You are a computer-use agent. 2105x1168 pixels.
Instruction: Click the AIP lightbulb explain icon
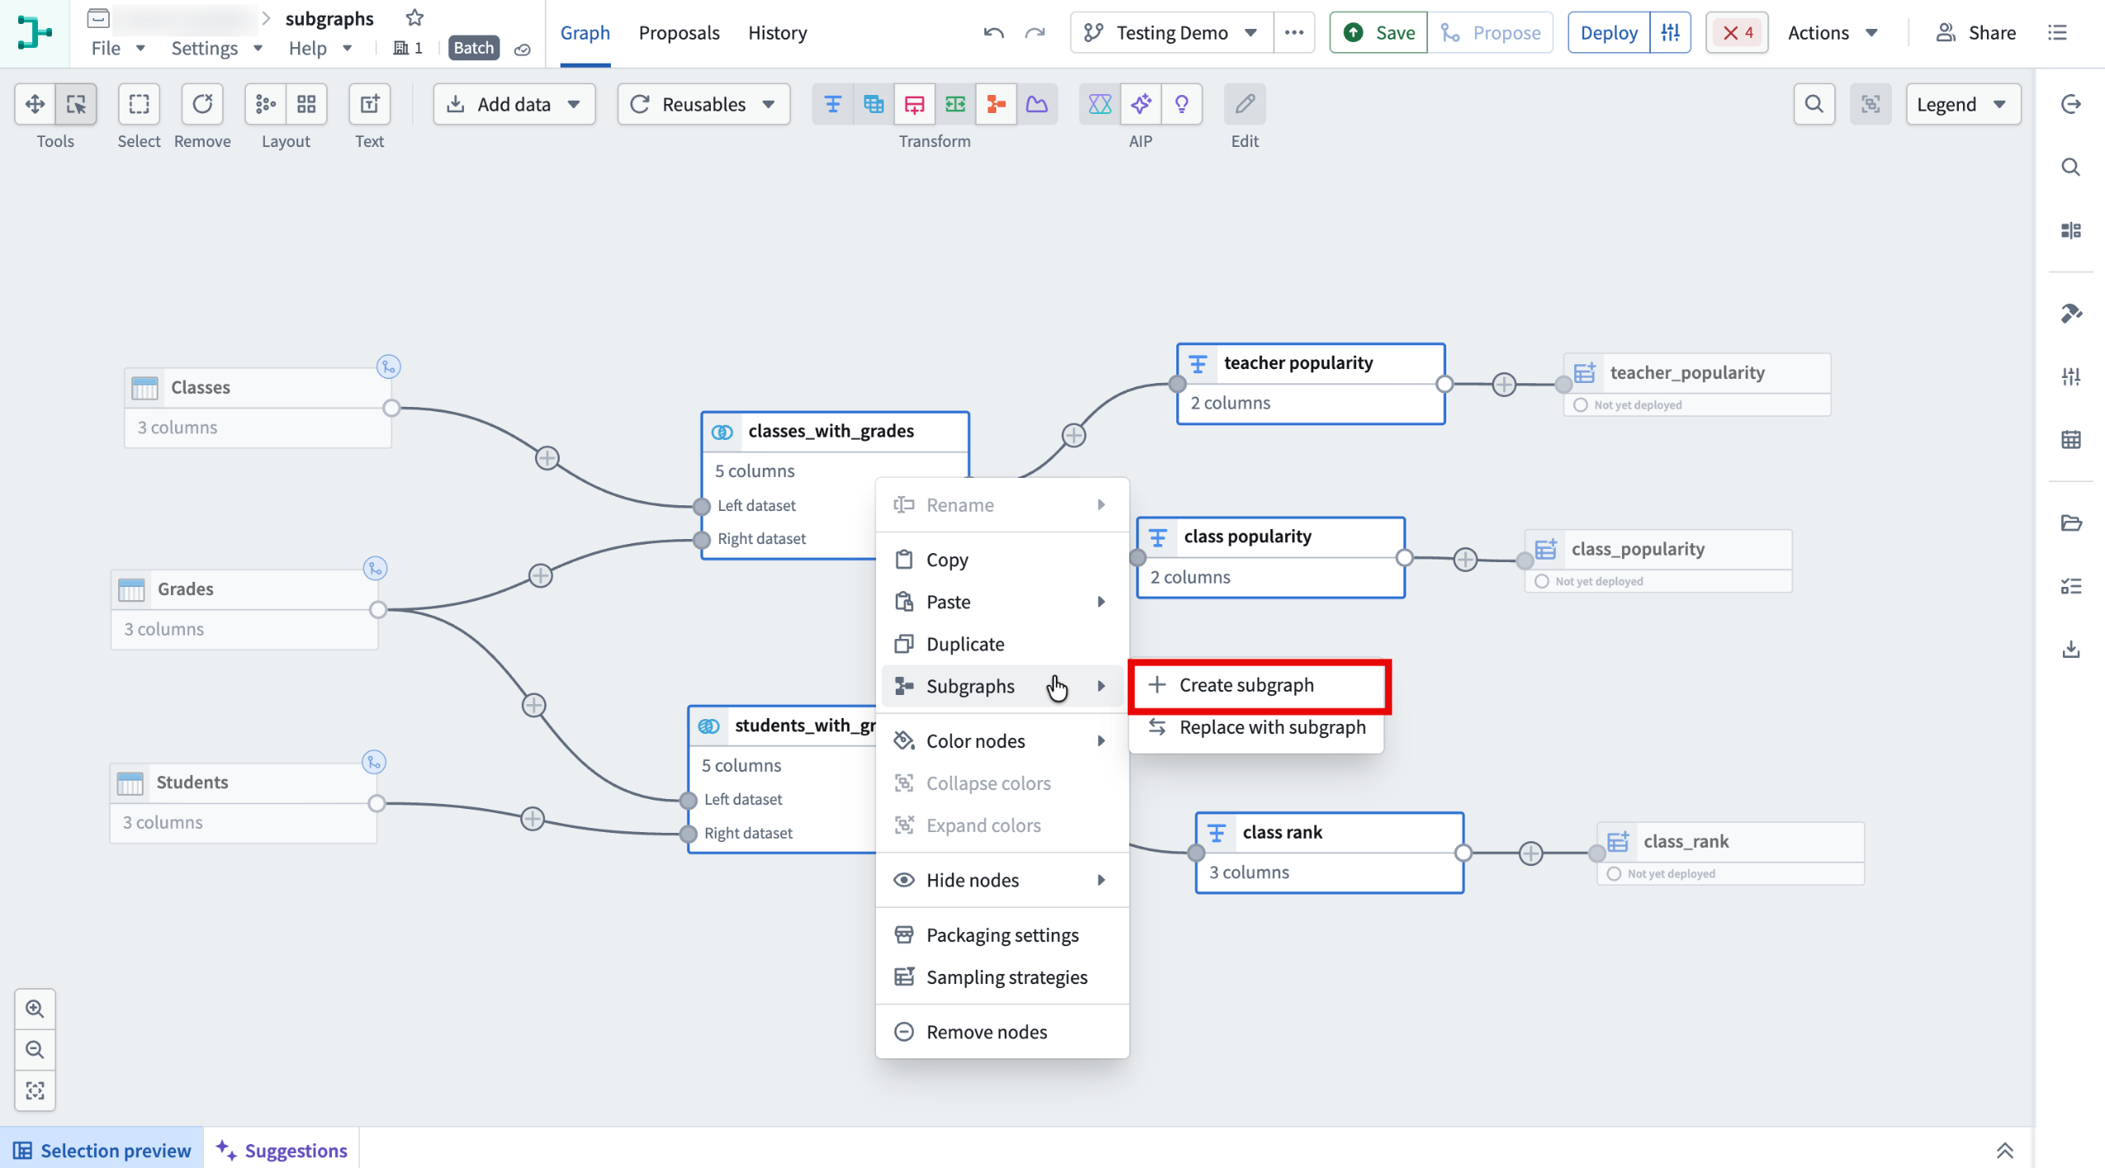pos(1181,104)
